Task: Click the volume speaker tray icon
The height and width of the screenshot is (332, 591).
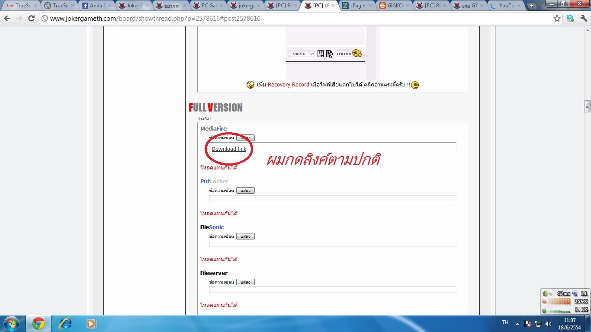Action: (549, 323)
